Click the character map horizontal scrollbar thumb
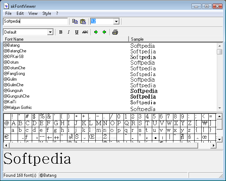The image size is (226, 181). [103, 145]
